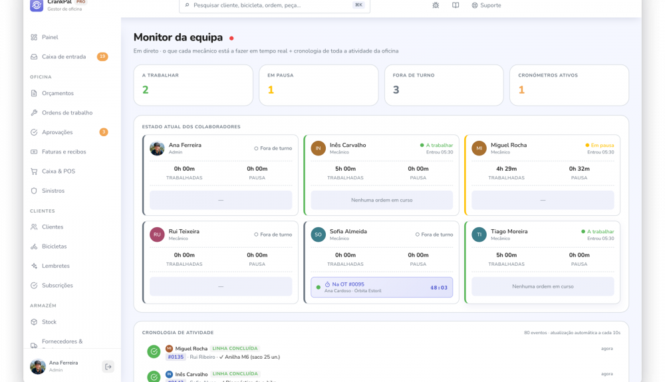This screenshot has width=665, height=382.
Task: Open order #0135 tag in timeline
Action: point(176,357)
